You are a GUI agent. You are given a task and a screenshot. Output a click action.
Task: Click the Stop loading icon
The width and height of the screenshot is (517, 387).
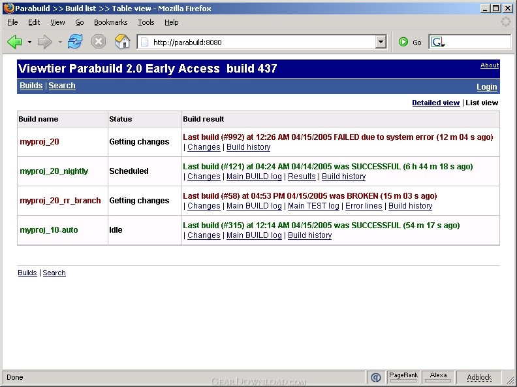pos(99,42)
